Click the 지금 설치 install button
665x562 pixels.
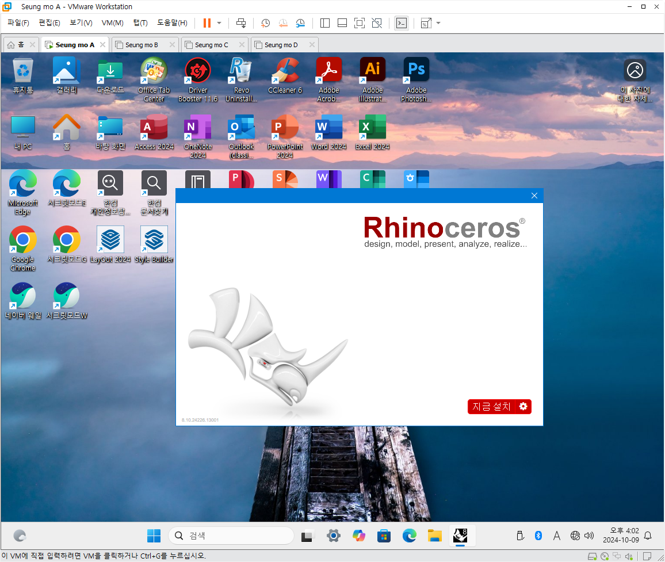click(x=491, y=406)
